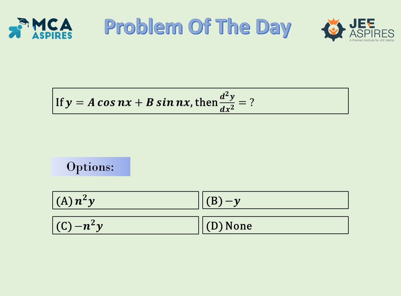
Task: Click the word 'then' in the question
Action: pyautogui.click(x=206, y=102)
